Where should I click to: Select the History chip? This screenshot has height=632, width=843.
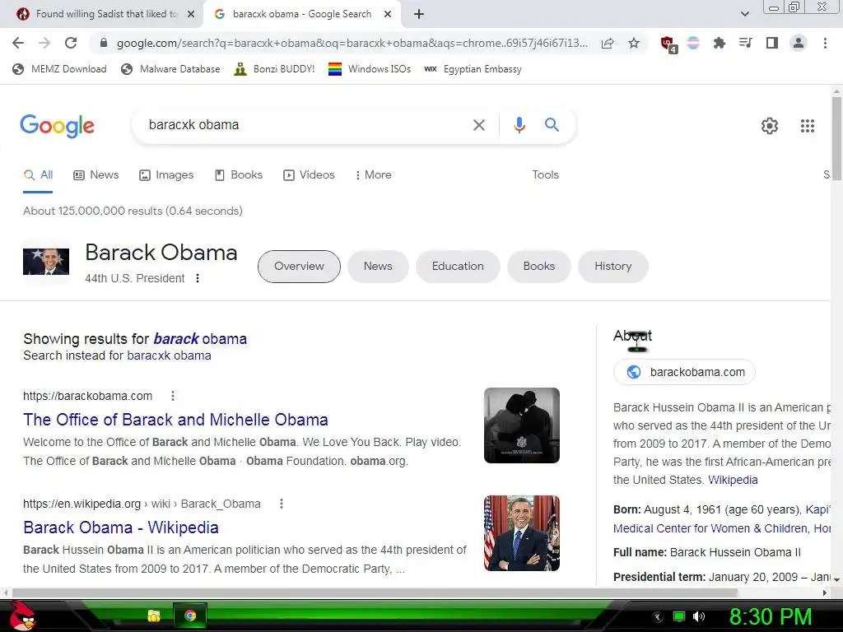point(612,266)
